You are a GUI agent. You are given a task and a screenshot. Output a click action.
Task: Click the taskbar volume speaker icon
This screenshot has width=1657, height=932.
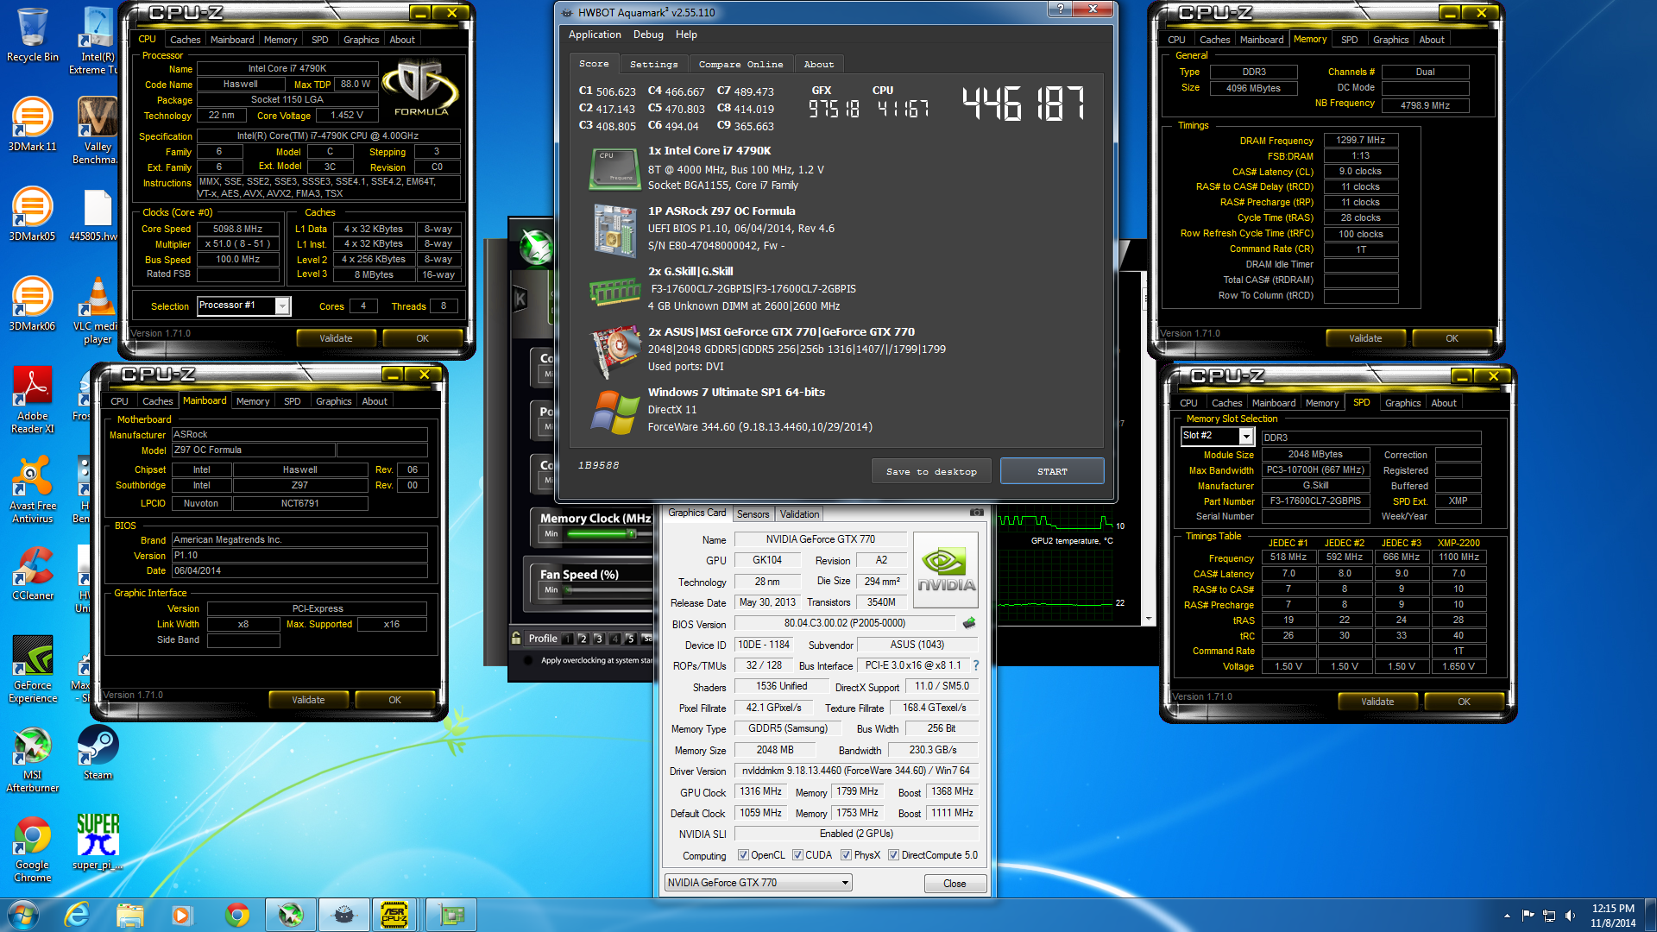1570,916
